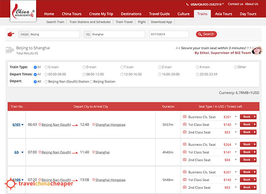Expand G105 train details arrow
The image size is (266, 194).
(23, 180)
